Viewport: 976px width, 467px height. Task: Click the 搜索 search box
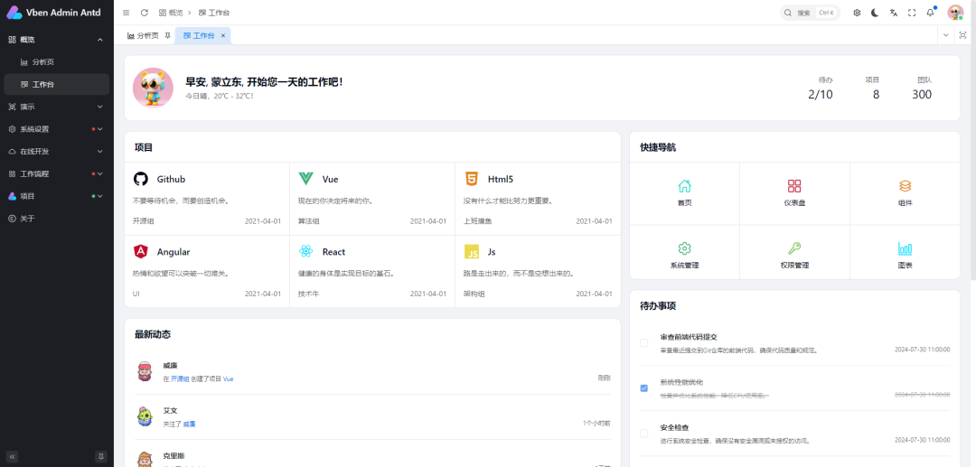[810, 13]
